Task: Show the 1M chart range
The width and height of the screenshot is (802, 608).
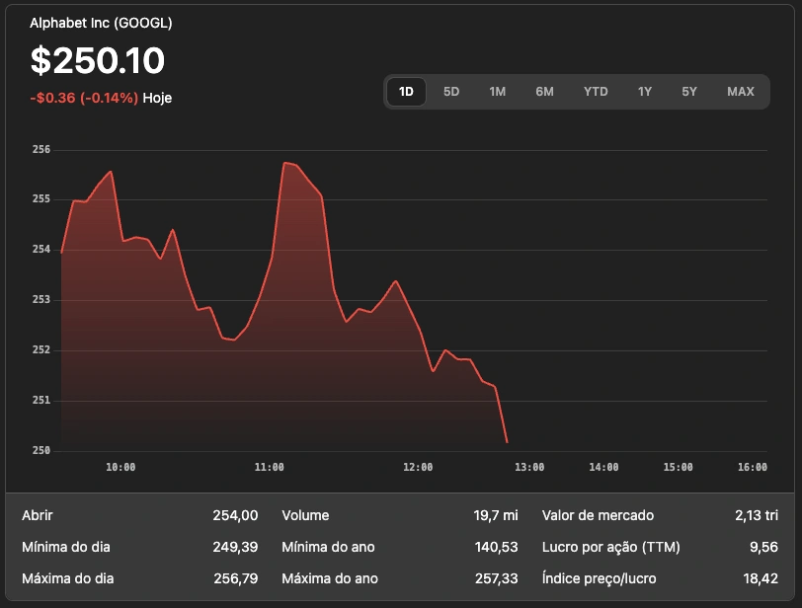Action: coord(497,92)
